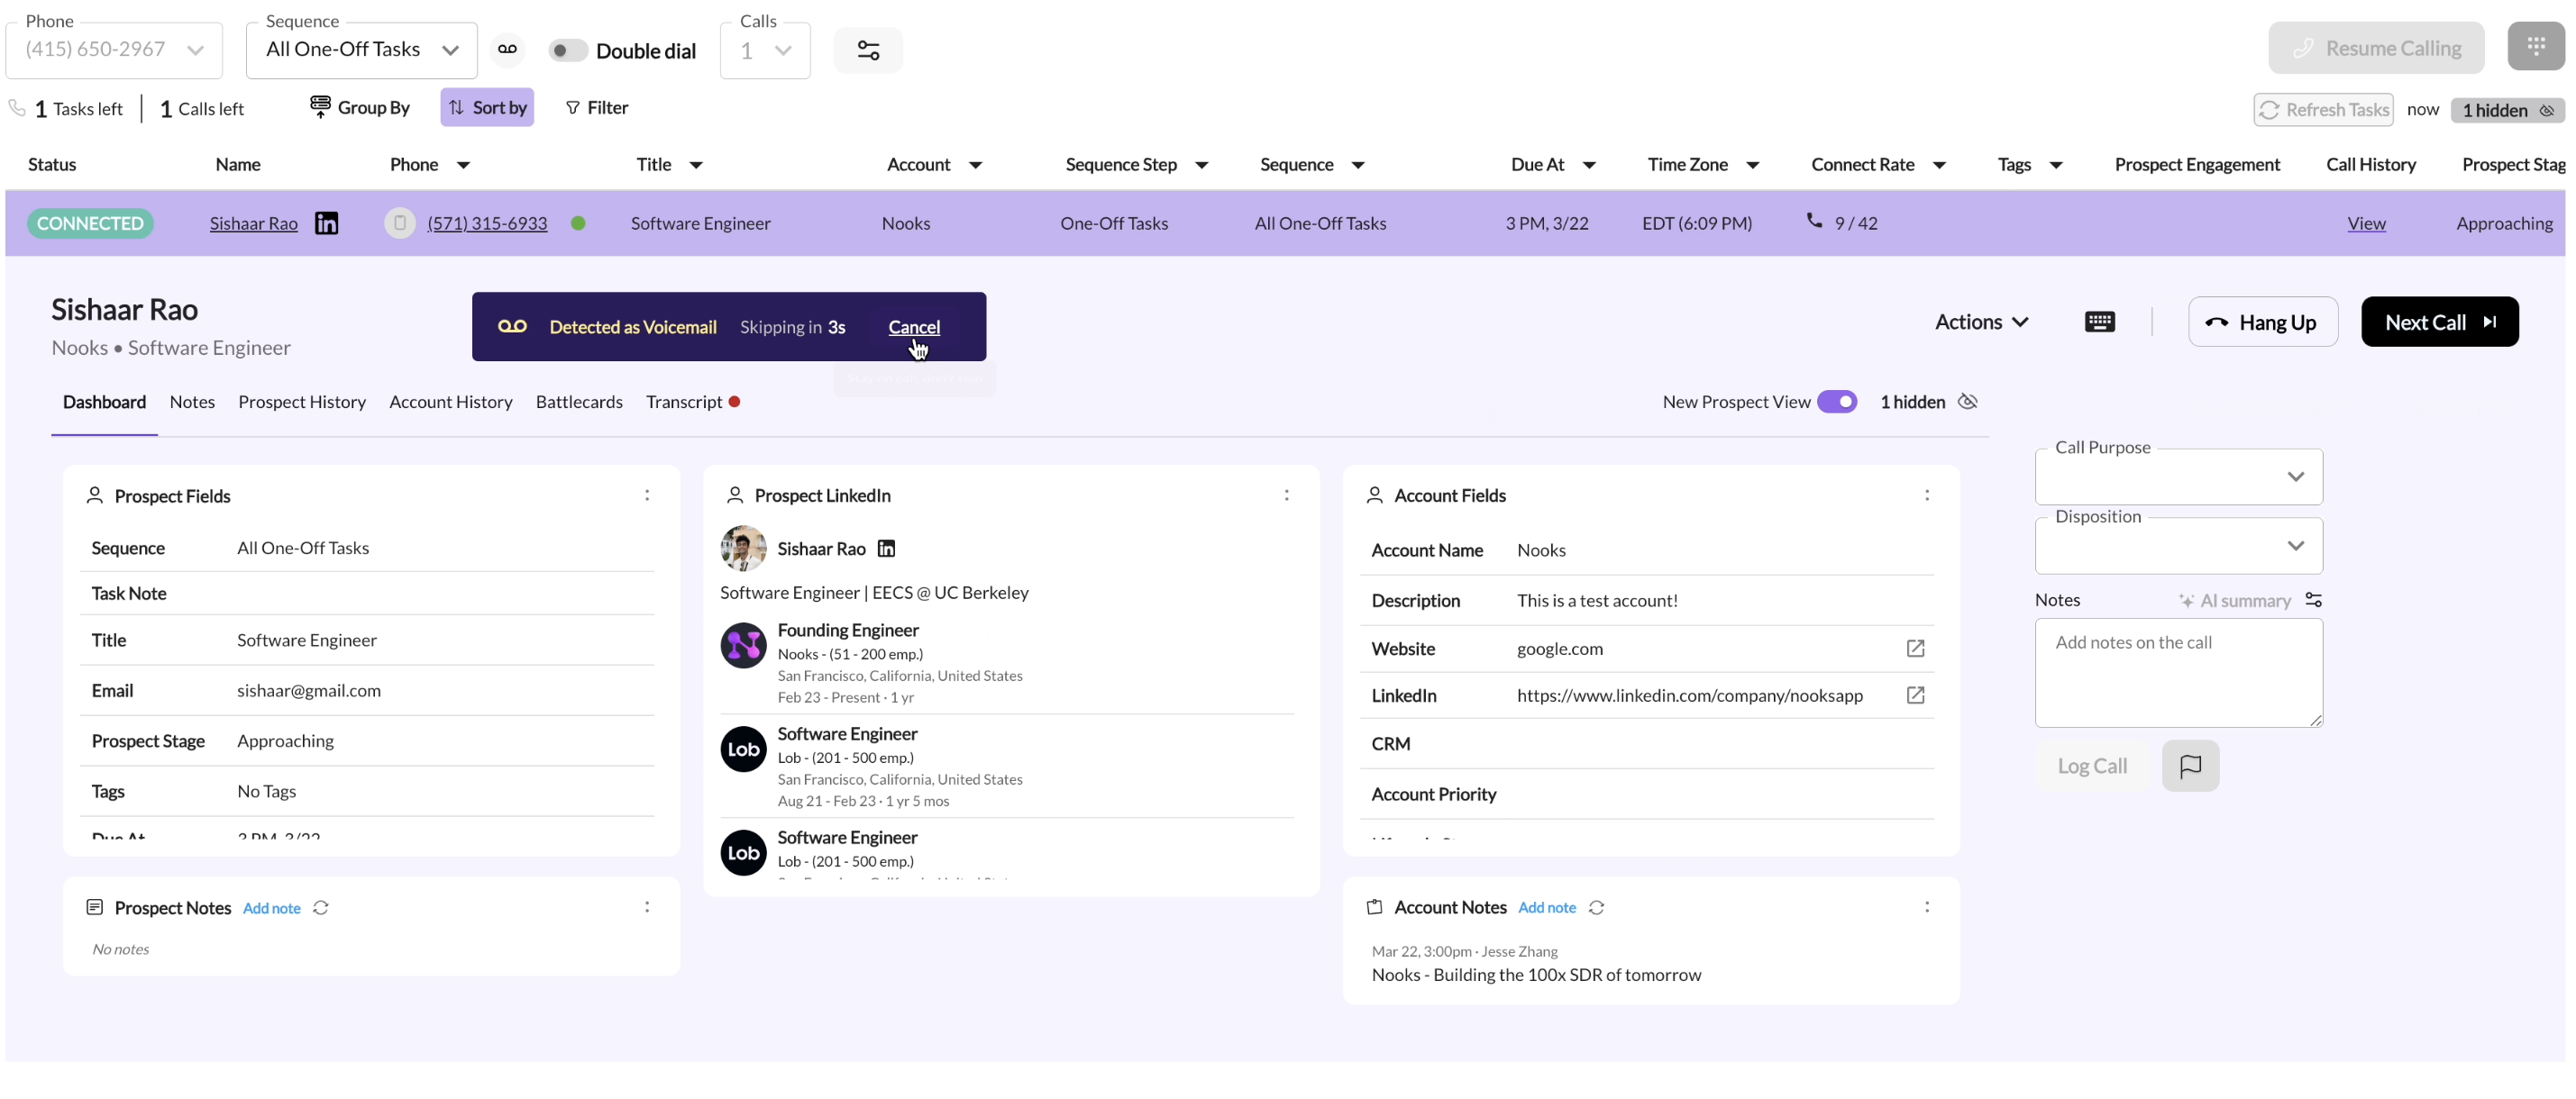Click the flag icon next to Log Call
This screenshot has height=1099, width=2576.
coord(2190,767)
